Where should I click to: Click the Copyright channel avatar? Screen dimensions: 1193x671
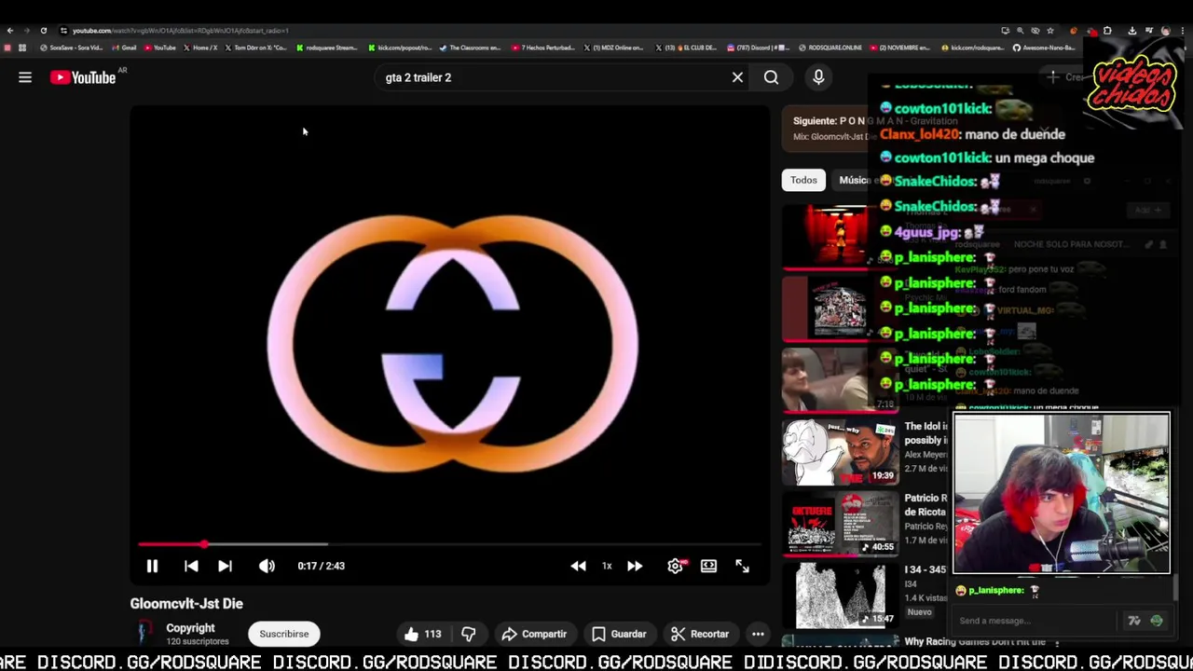[x=143, y=634]
